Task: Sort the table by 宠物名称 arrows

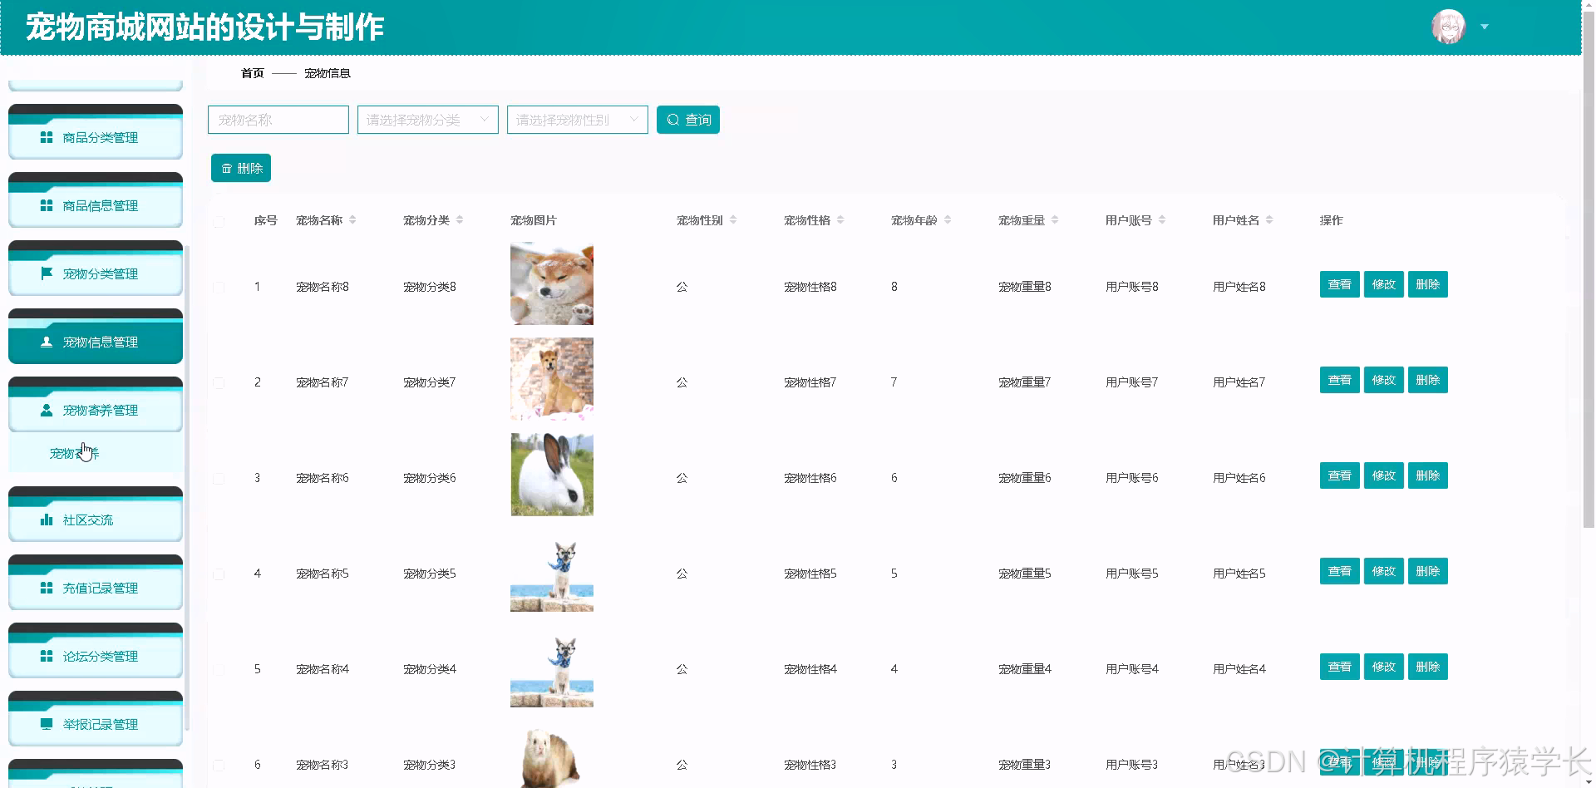Action: [x=352, y=220]
